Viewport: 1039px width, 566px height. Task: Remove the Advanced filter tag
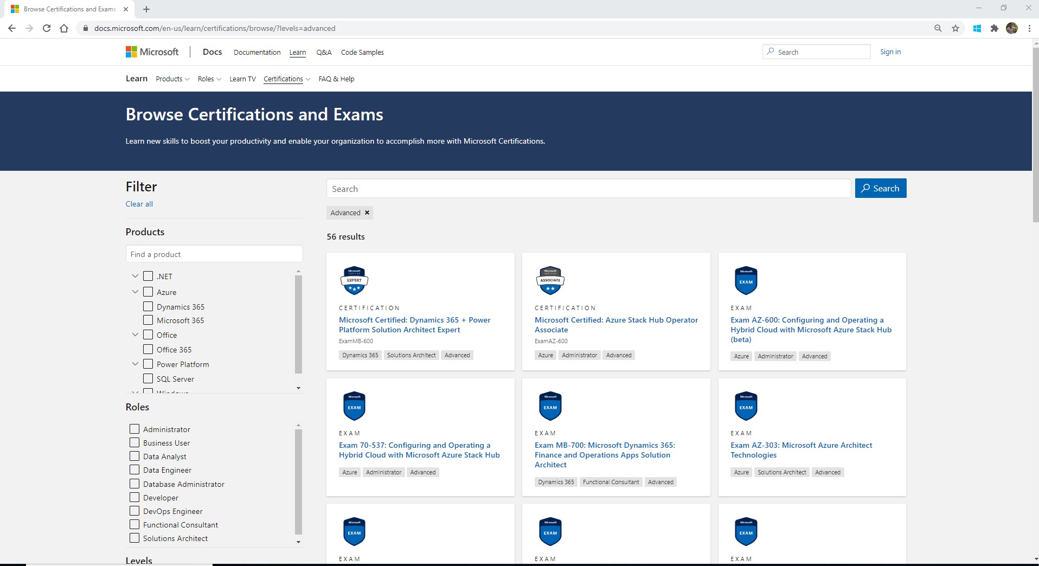click(367, 213)
